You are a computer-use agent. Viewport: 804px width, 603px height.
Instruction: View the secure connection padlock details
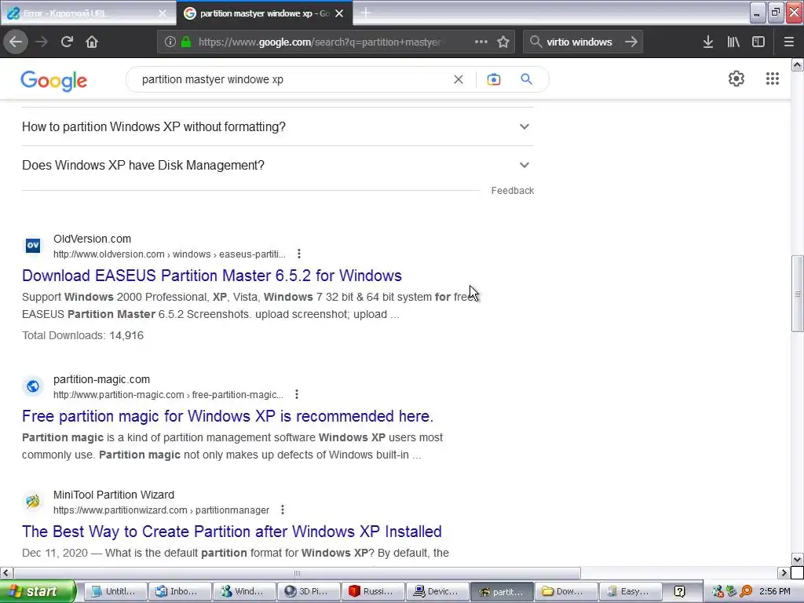click(186, 42)
